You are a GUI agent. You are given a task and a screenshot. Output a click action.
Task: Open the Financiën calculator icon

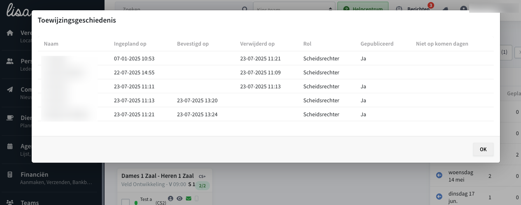pos(10,175)
